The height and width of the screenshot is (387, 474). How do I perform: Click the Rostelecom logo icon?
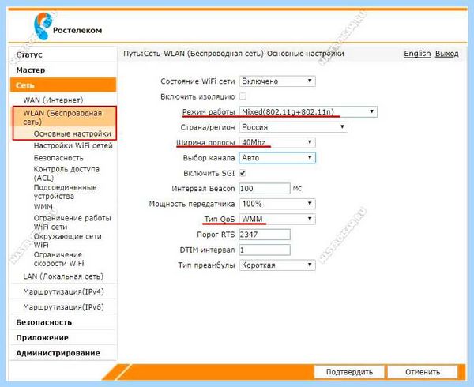click(x=43, y=26)
